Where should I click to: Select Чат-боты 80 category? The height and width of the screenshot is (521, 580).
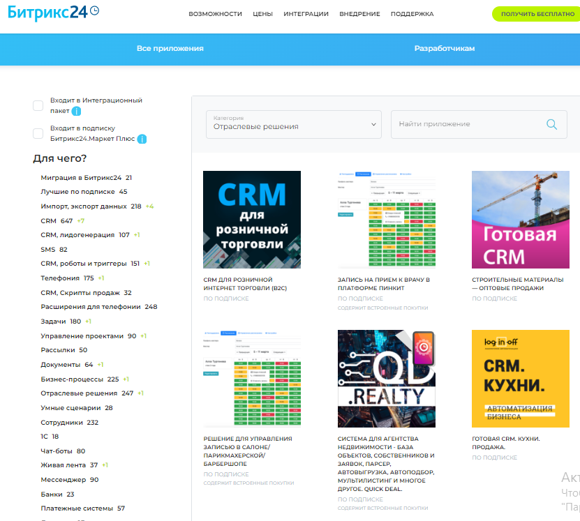click(x=63, y=451)
